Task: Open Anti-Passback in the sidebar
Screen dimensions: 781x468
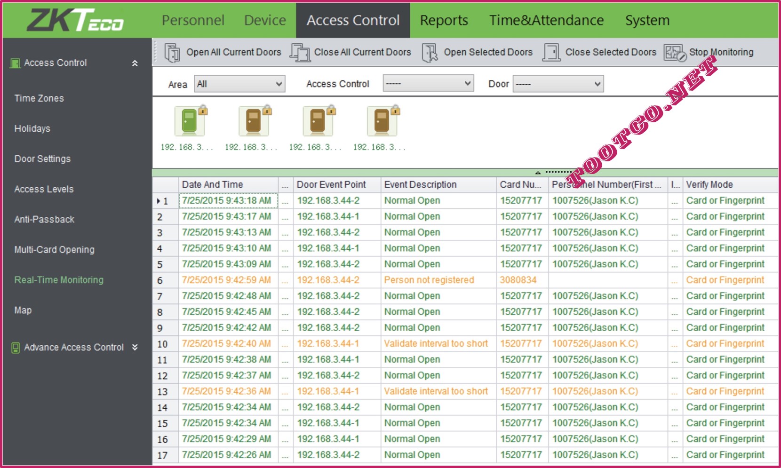Action: click(44, 220)
